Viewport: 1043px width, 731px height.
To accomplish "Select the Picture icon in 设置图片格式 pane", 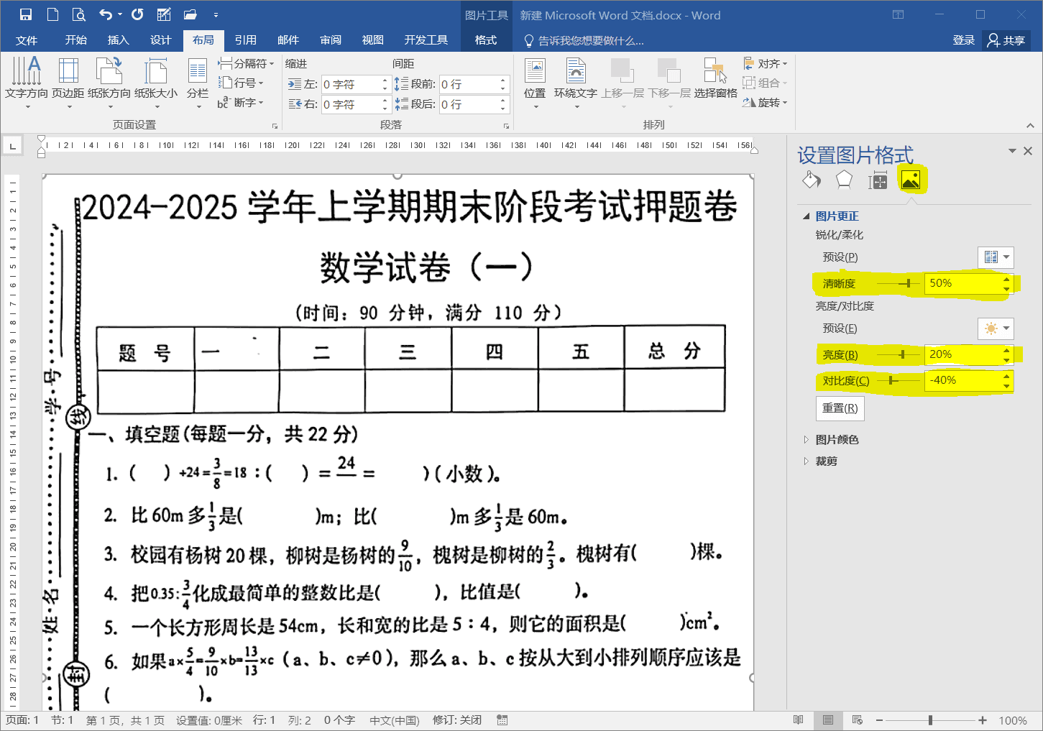I will pos(911,180).
